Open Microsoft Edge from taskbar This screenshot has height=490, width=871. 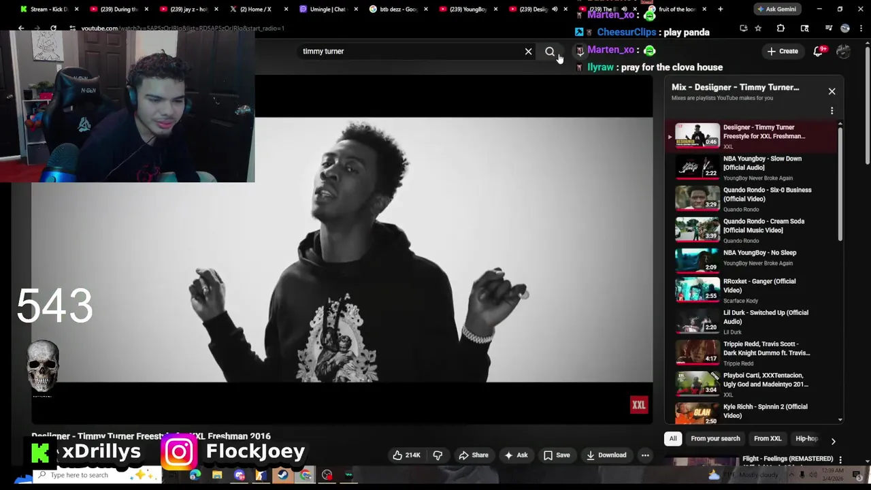195,475
